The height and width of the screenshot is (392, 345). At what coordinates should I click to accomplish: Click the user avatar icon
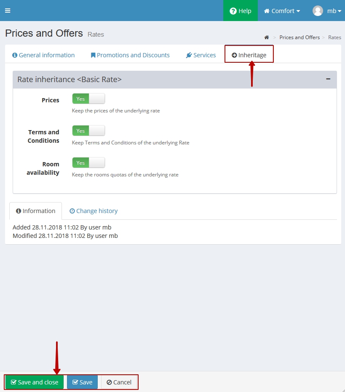click(318, 11)
